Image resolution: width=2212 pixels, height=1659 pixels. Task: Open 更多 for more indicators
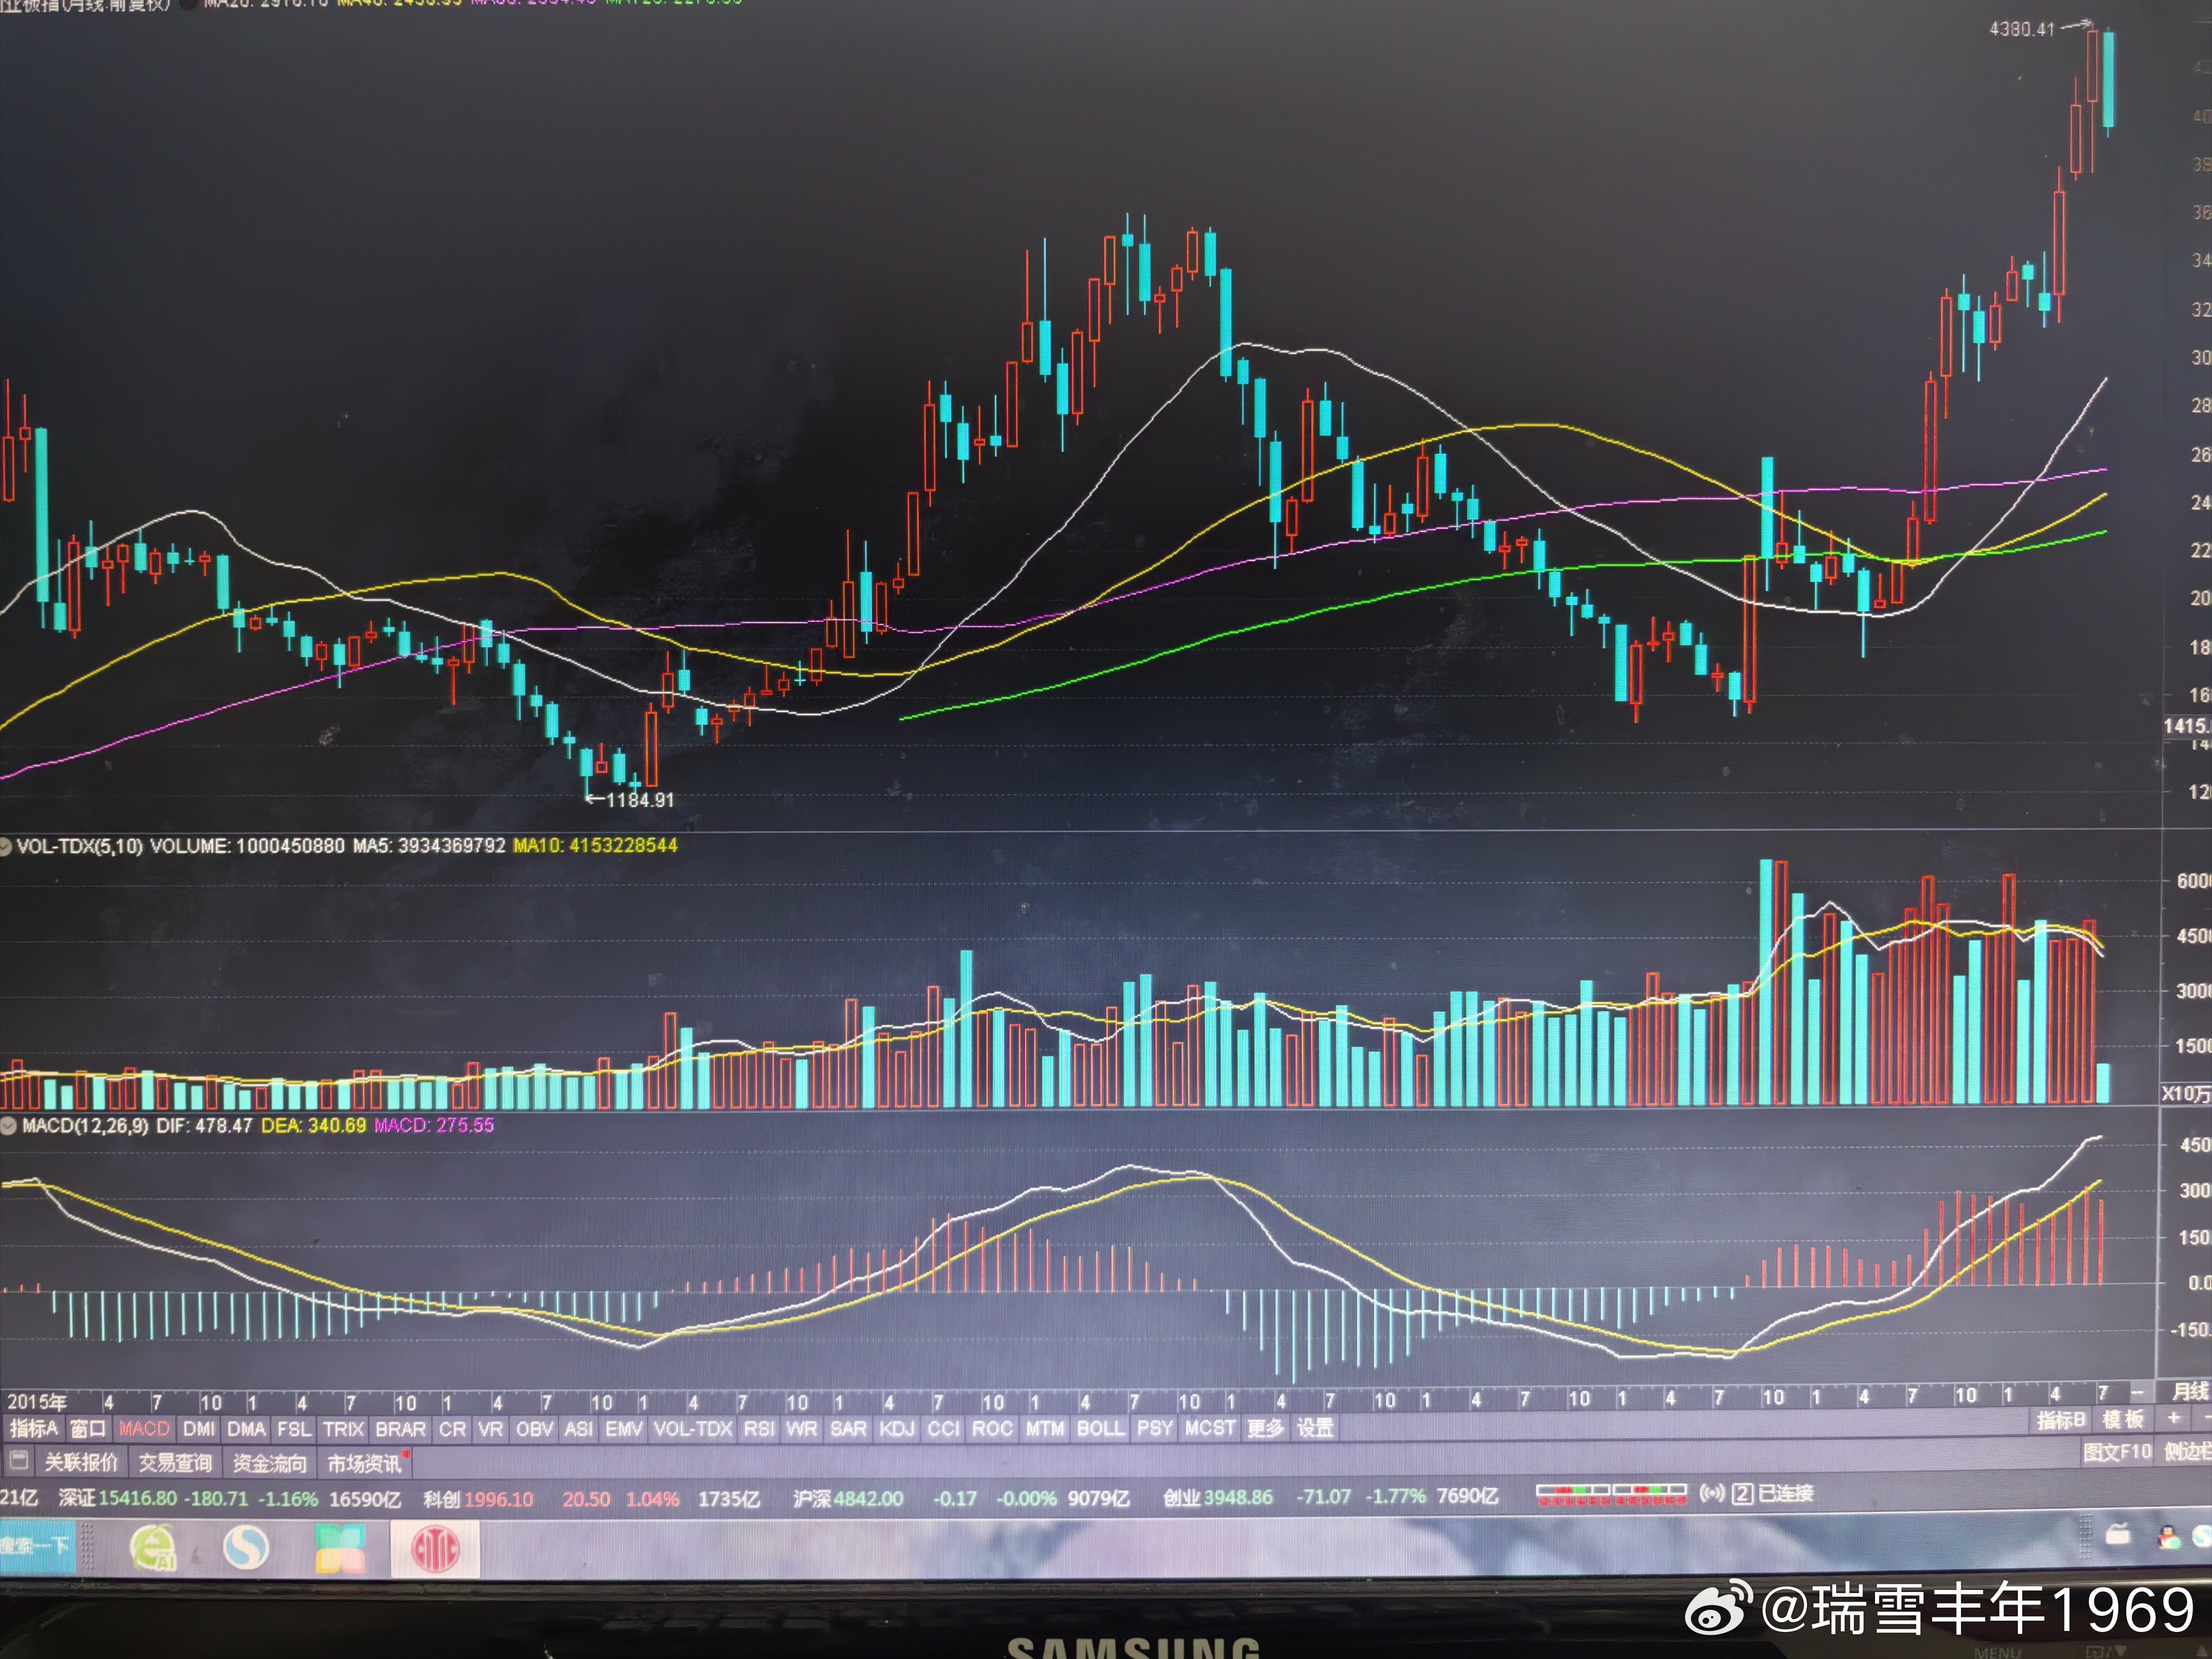click(x=1265, y=1428)
